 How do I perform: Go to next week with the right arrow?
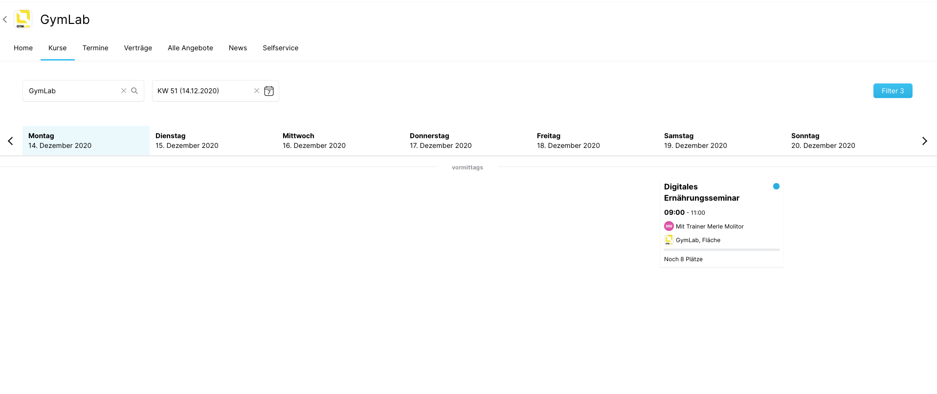924,141
